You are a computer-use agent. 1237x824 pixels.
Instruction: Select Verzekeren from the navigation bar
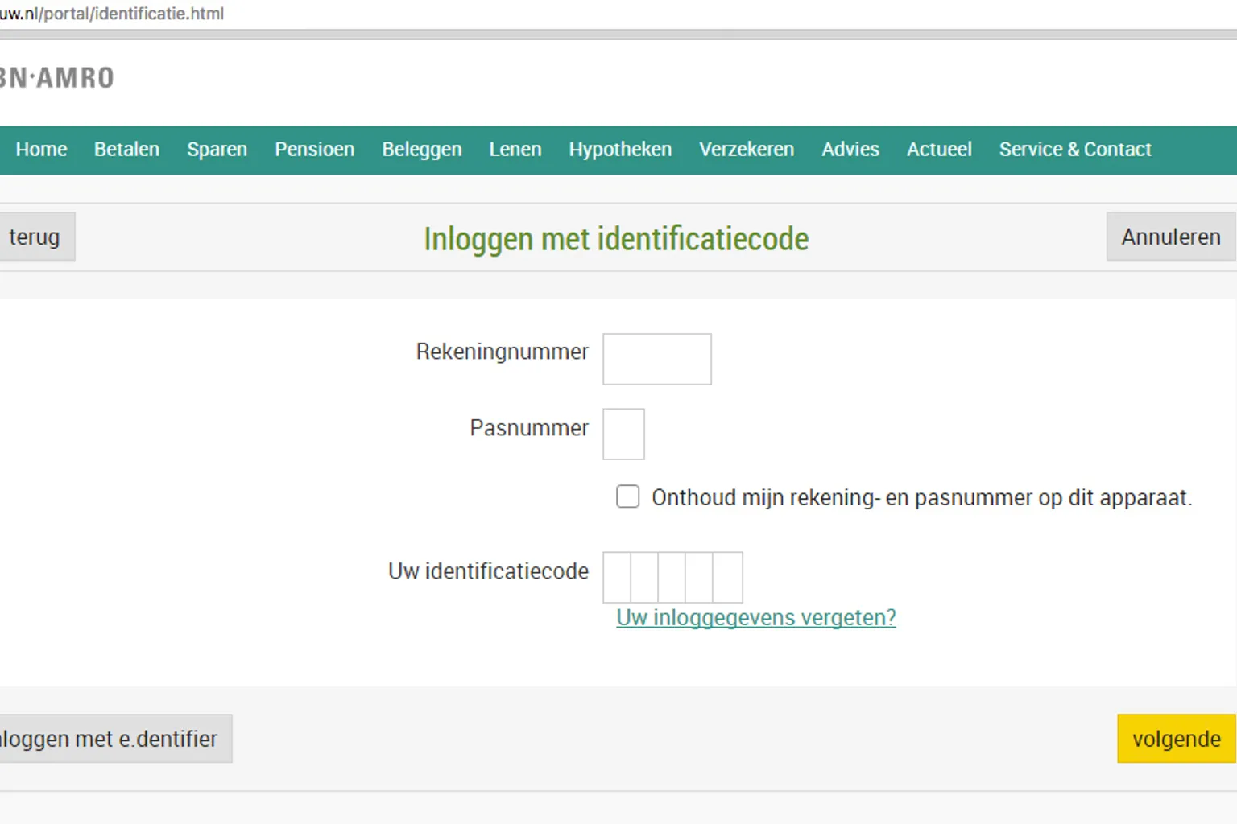(746, 150)
